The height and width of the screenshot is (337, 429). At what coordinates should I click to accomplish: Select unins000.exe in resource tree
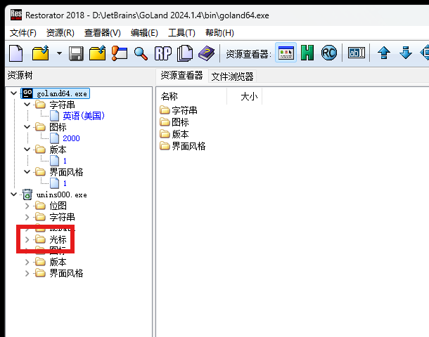point(62,194)
